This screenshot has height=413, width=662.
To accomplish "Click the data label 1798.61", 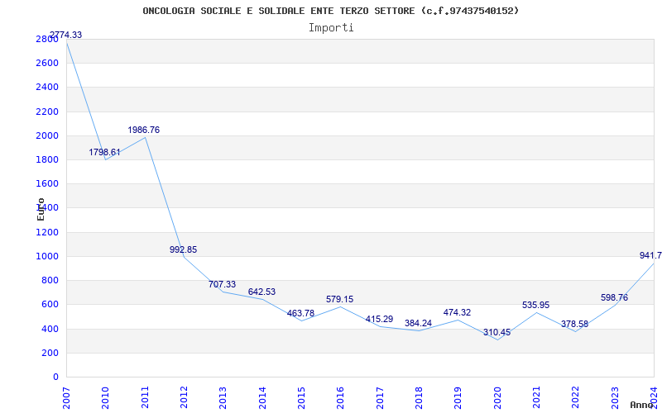I will pos(104,152).
